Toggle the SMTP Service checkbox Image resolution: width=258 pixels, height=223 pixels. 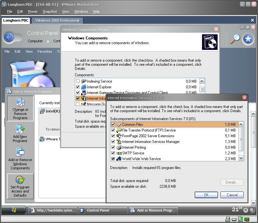(113, 153)
